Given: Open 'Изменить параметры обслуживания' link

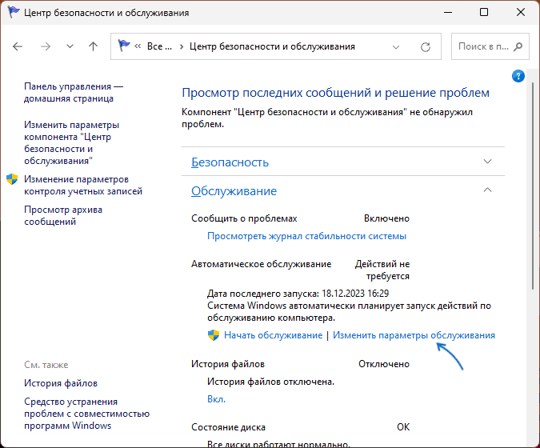Looking at the screenshot, I should point(414,335).
